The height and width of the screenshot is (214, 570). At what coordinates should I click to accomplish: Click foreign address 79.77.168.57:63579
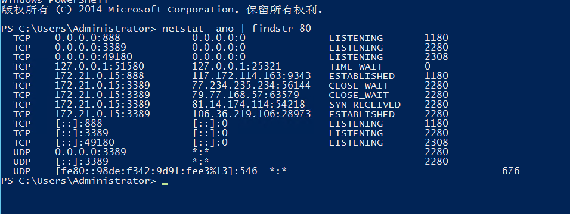246,95
